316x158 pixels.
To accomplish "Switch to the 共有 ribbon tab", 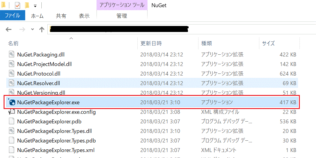I will [61, 16].
